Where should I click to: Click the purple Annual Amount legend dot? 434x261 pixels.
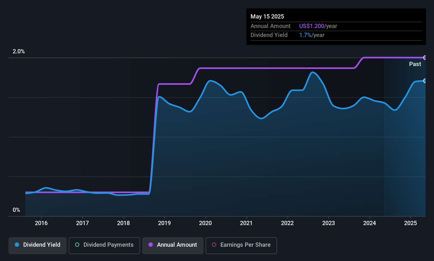coord(151,245)
